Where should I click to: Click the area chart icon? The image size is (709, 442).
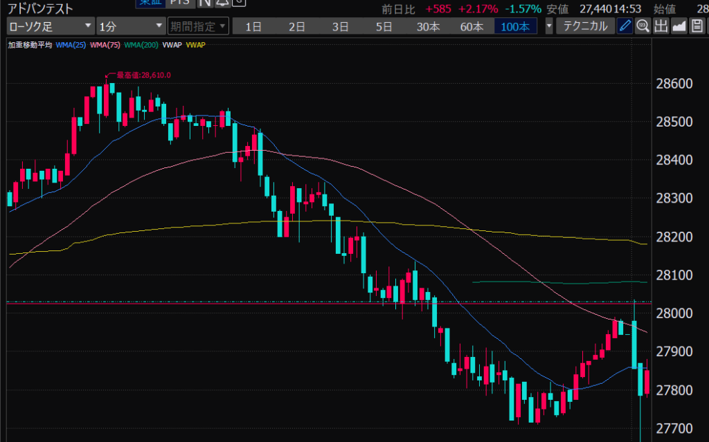click(679, 27)
